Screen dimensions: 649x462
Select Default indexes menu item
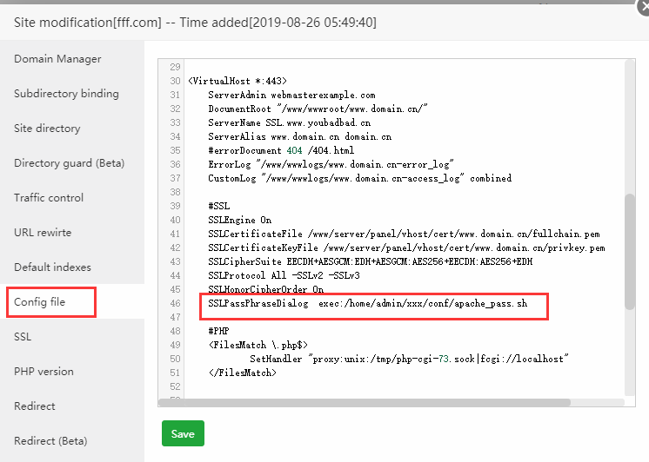pos(52,267)
